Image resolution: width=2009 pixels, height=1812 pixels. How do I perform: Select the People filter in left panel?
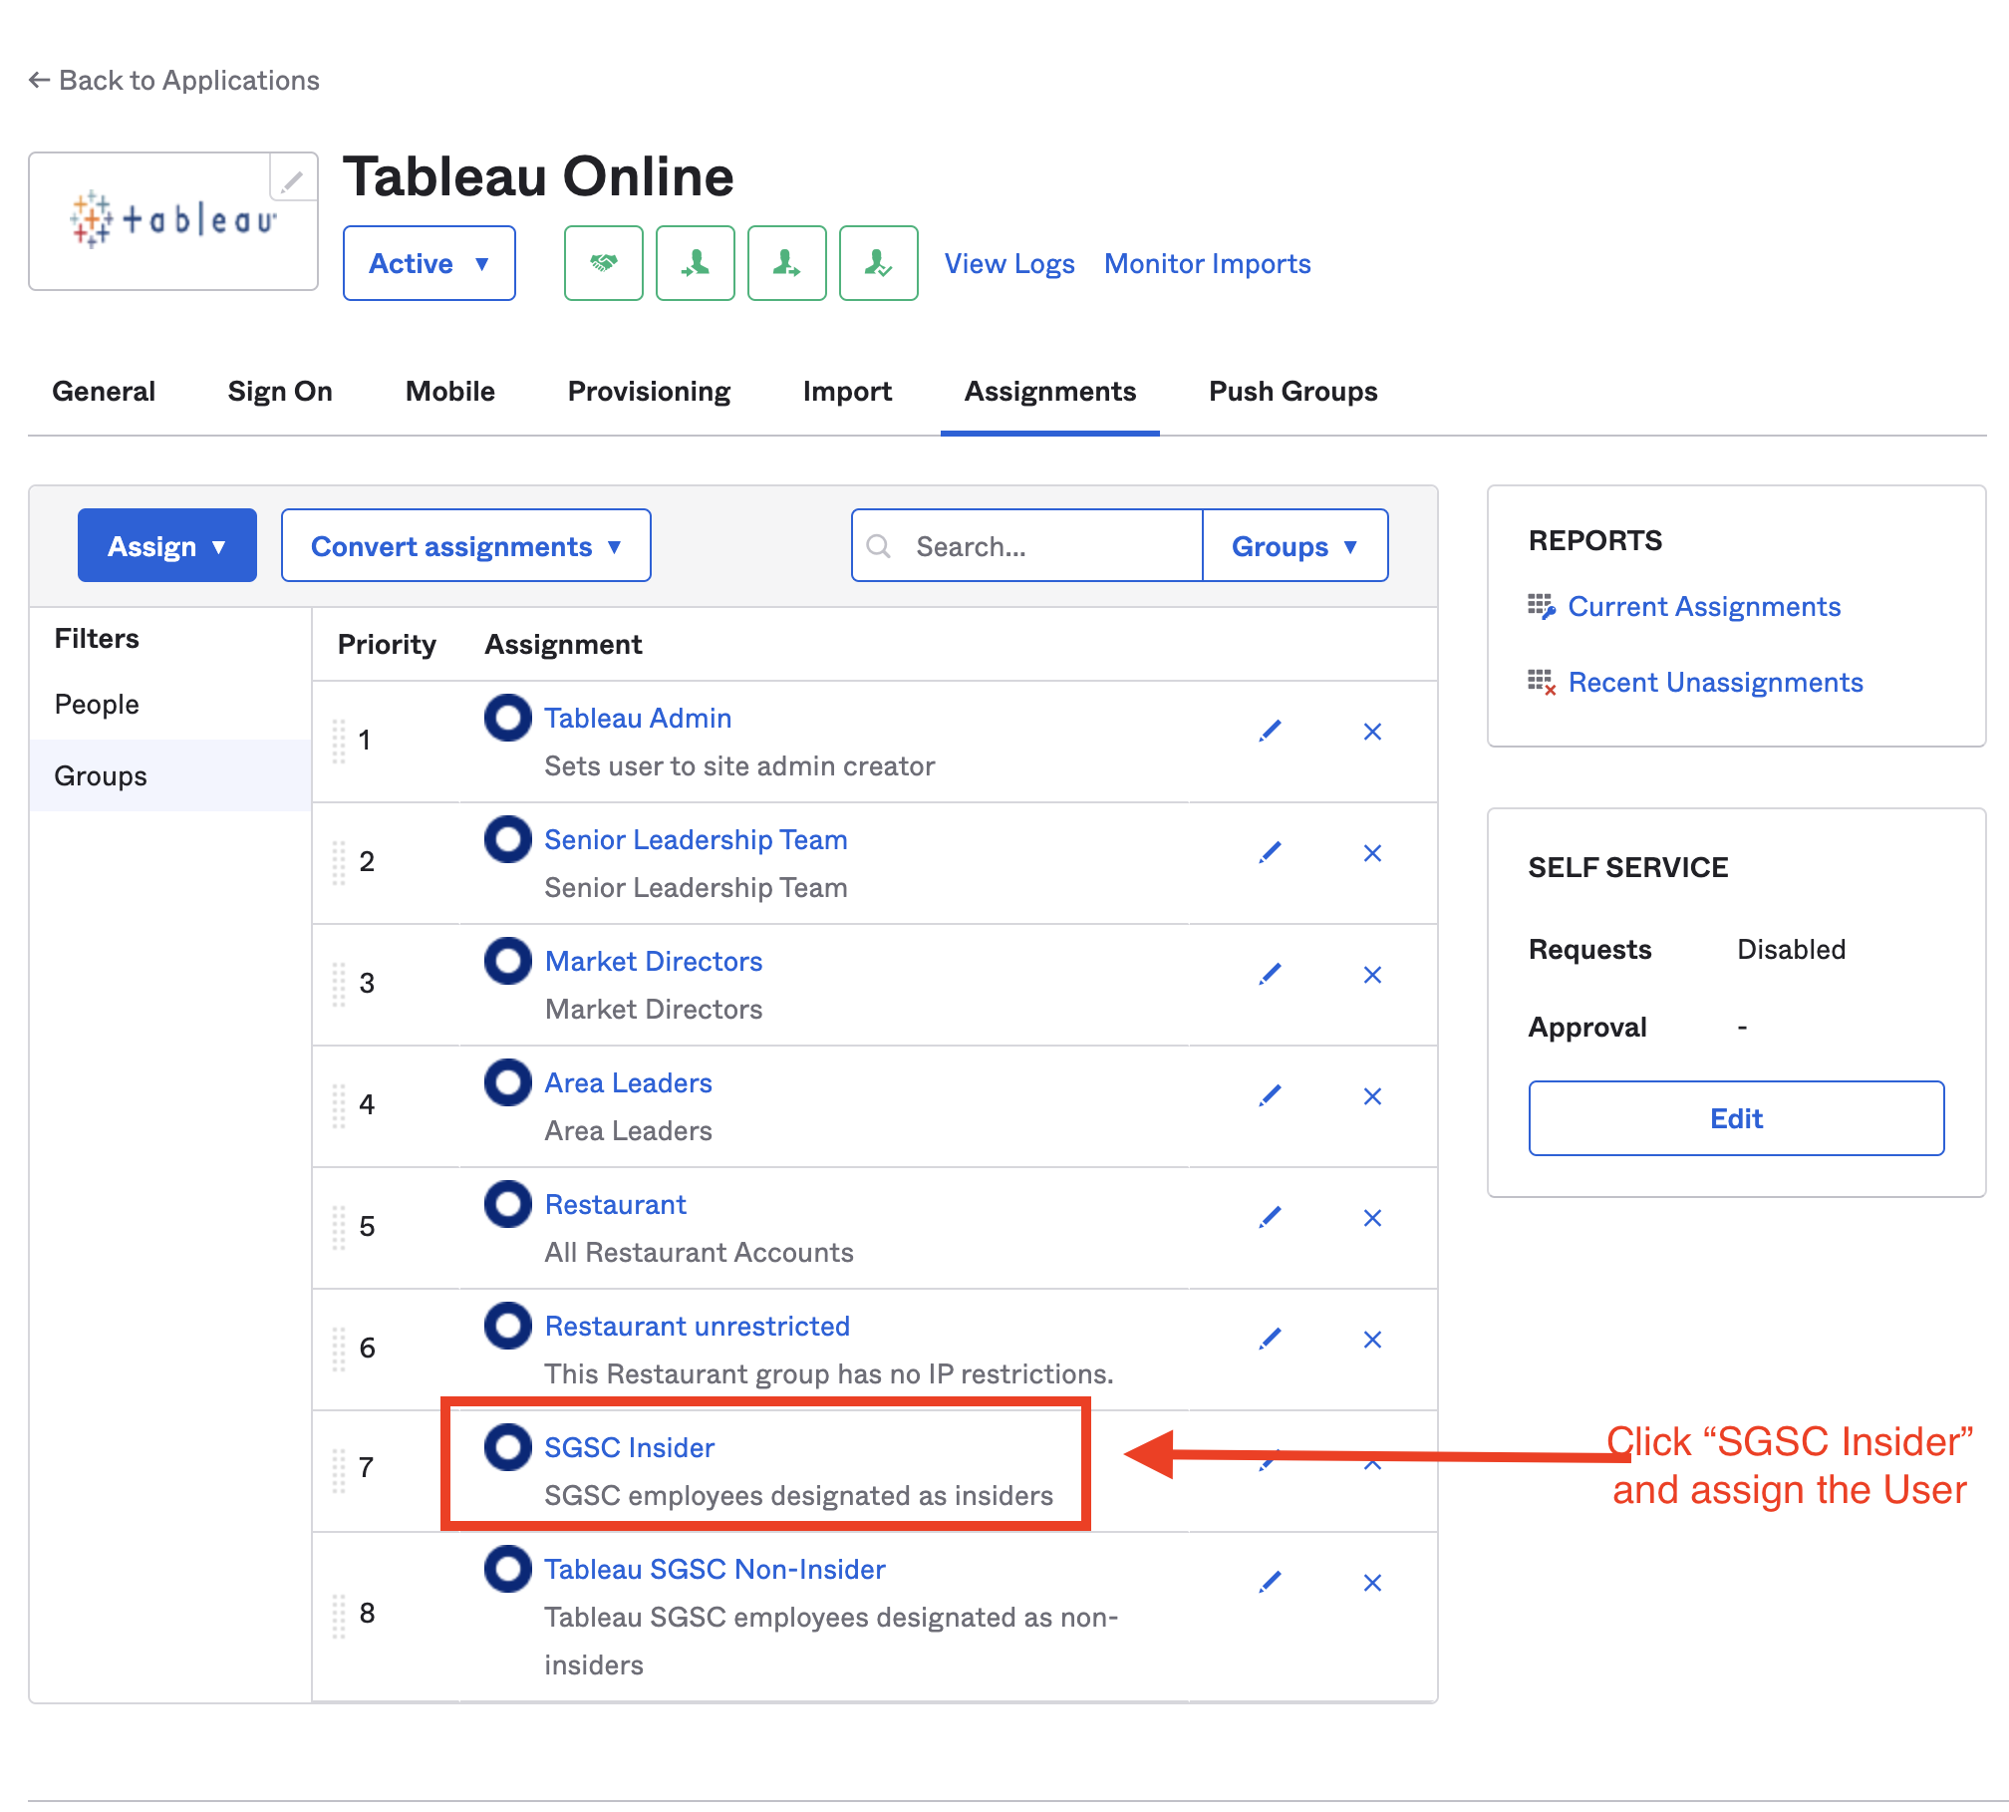(98, 703)
